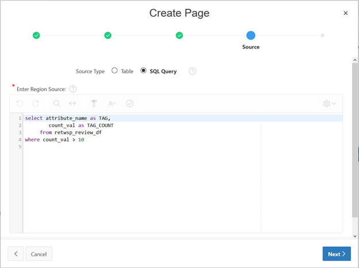Click 'attribute_name' in the query

point(66,118)
